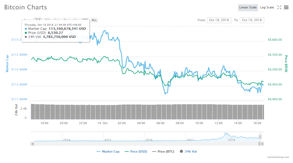Click the 24h Vol bar area
The width and height of the screenshot is (293, 163).
(x=143, y=111)
